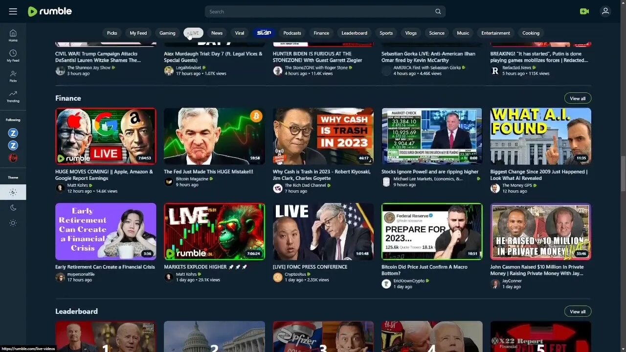Select the Power Slap category tab
Screen dimensions: 626x352
264,33
